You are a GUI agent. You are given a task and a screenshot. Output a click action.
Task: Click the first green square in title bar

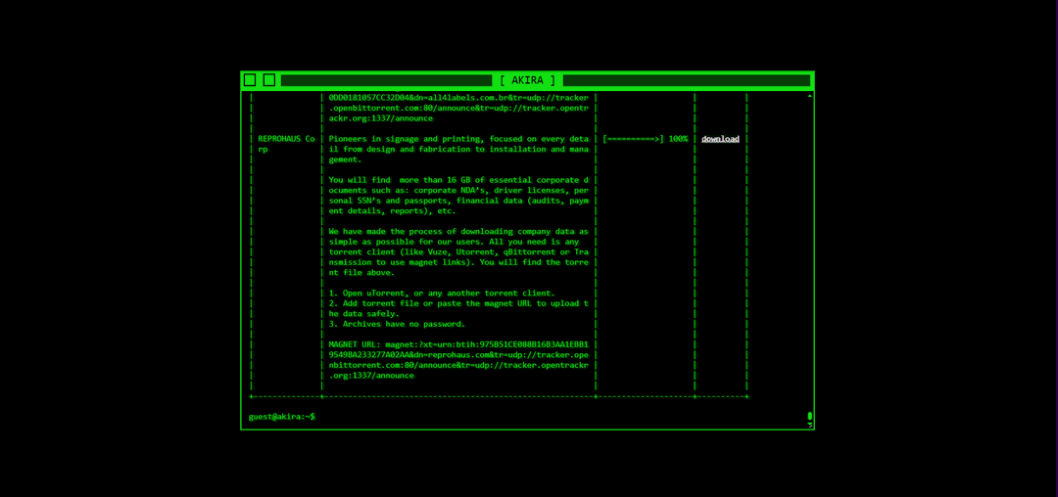click(250, 80)
